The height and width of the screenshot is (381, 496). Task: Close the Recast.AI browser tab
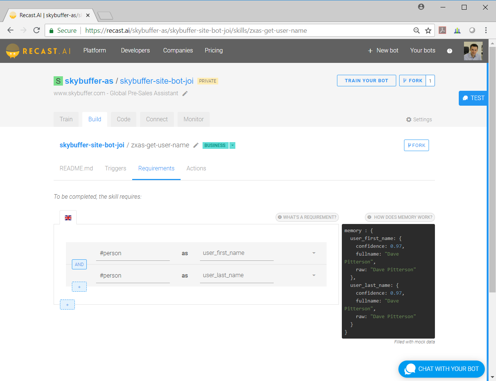(x=88, y=15)
